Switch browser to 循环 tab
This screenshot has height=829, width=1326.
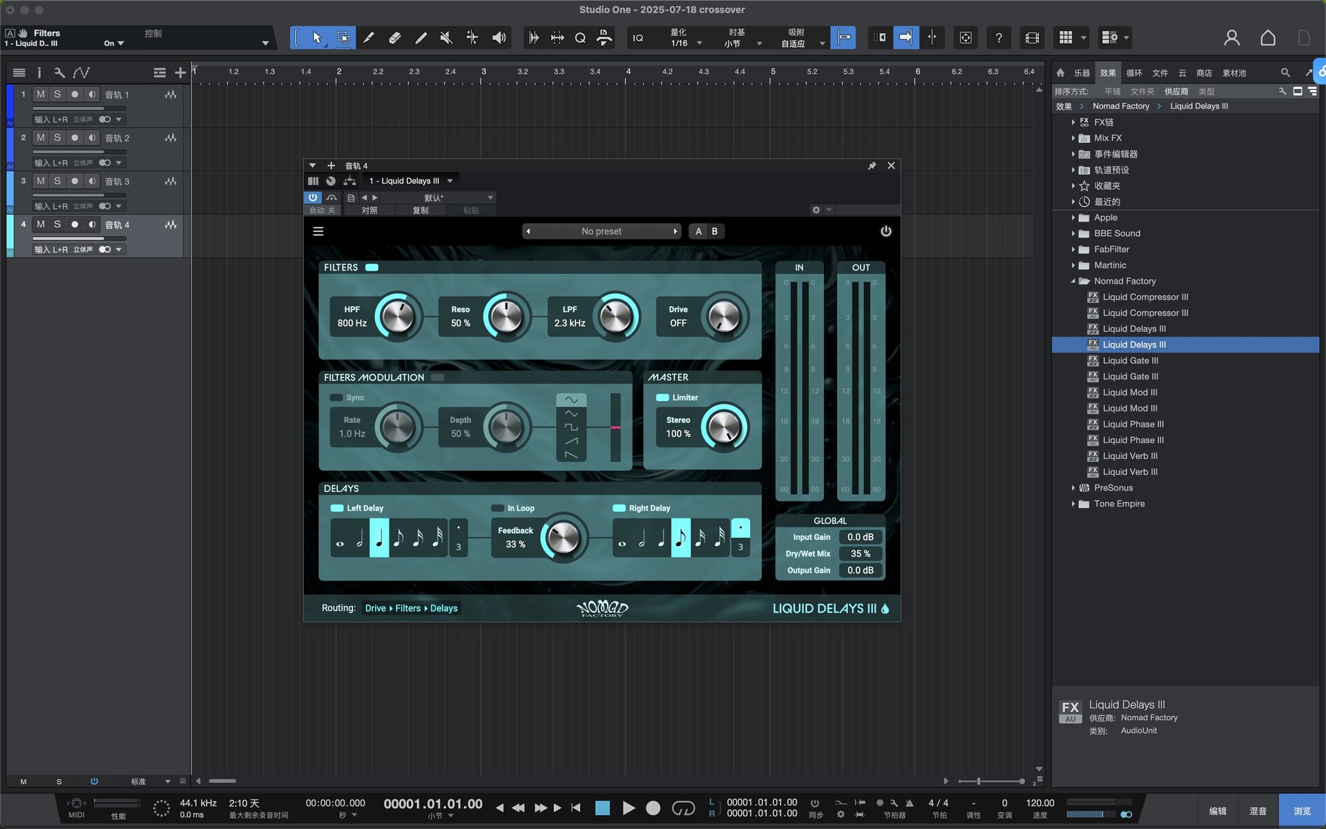(1134, 72)
